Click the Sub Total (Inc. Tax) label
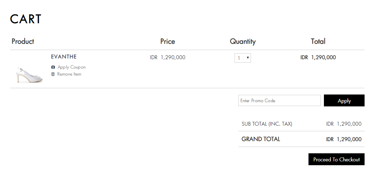Screen dimensions: 380x196 267,124
